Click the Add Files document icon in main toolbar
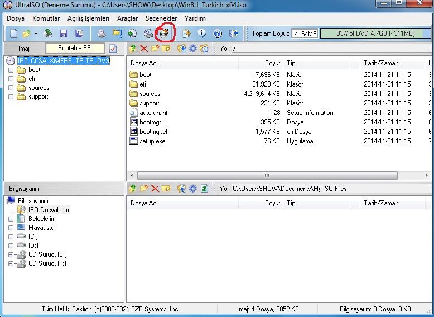 point(187,33)
